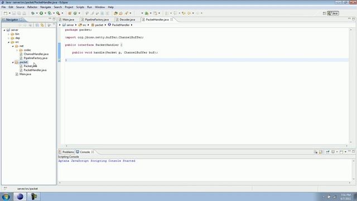Click the New Java Class green icon
The height and width of the screenshot is (201, 357).
tap(75, 13)
